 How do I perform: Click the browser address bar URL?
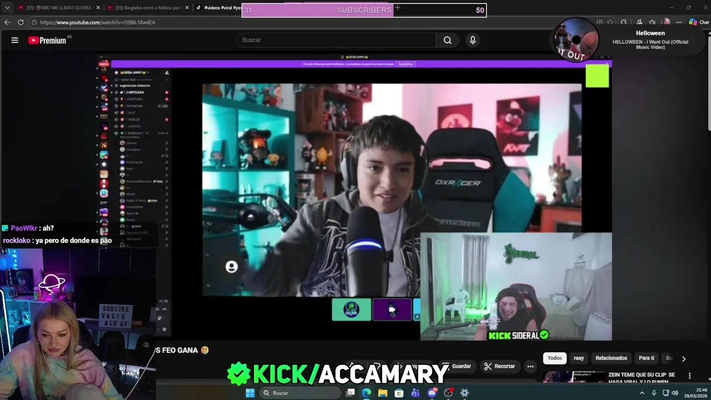[x=98, y=22]
